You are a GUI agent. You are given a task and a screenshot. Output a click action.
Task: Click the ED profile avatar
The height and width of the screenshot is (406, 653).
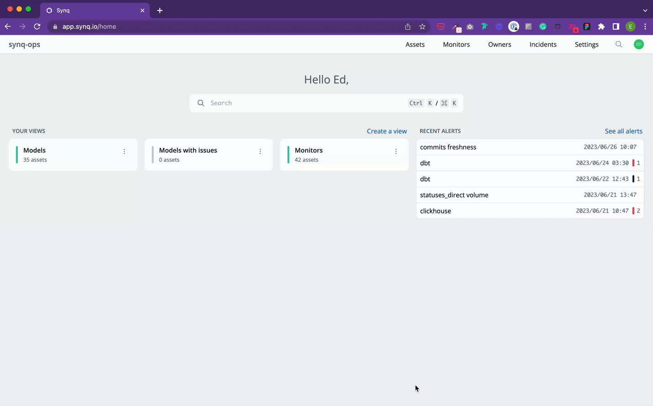[x=638, y=44]
